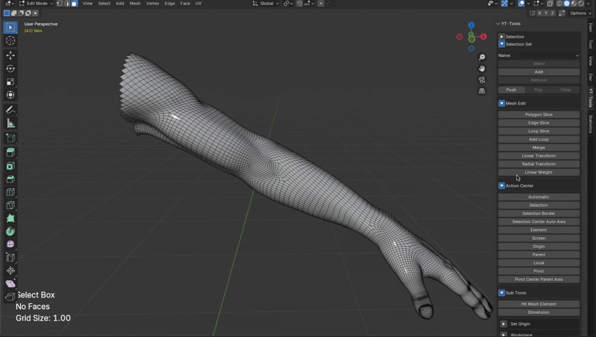Activate the Rotate tool
This screenshot has width=596, height=337.
10,67
